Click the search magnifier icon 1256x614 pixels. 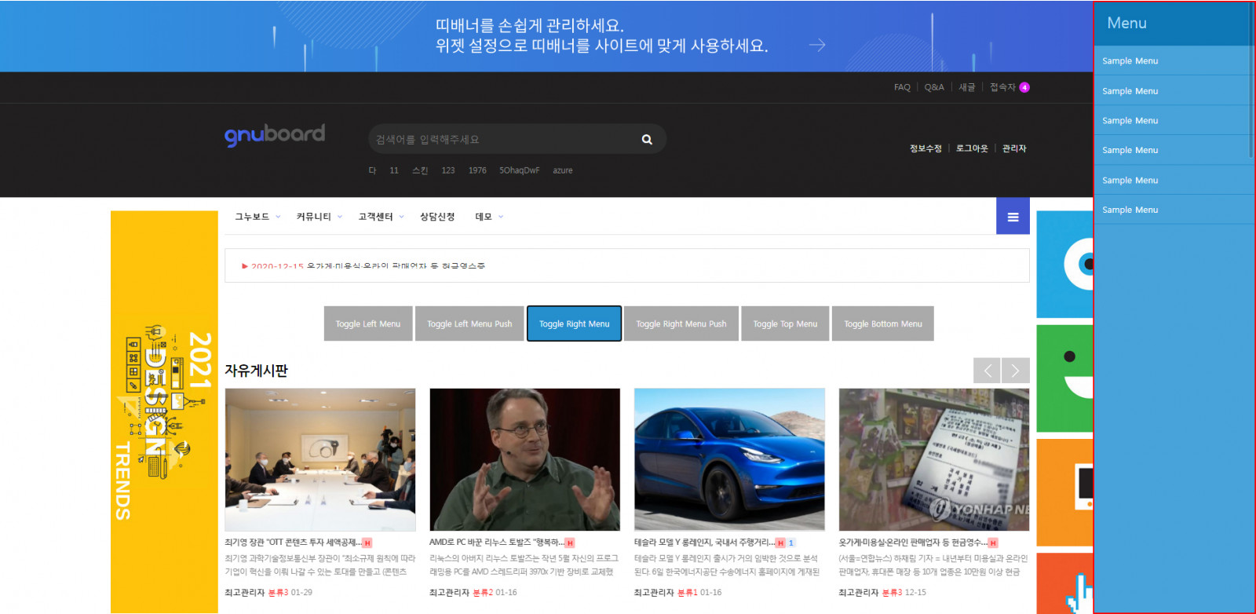(x=647, y=140)
